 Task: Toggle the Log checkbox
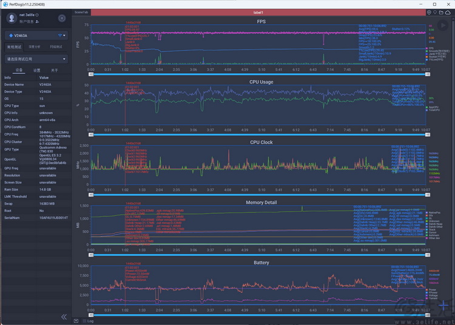tap(85, 321)
